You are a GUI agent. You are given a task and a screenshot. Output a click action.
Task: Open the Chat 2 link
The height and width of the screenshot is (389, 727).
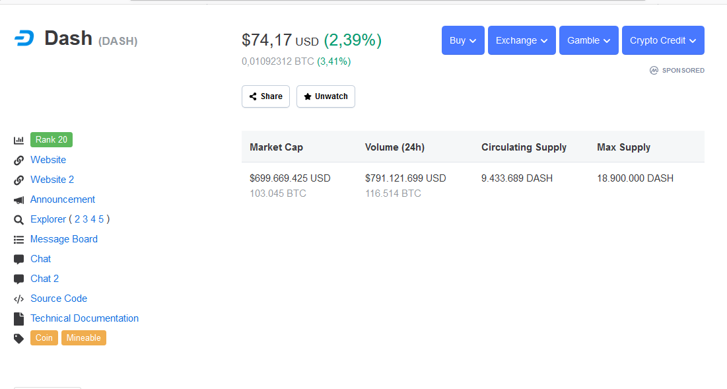[44, 279]
